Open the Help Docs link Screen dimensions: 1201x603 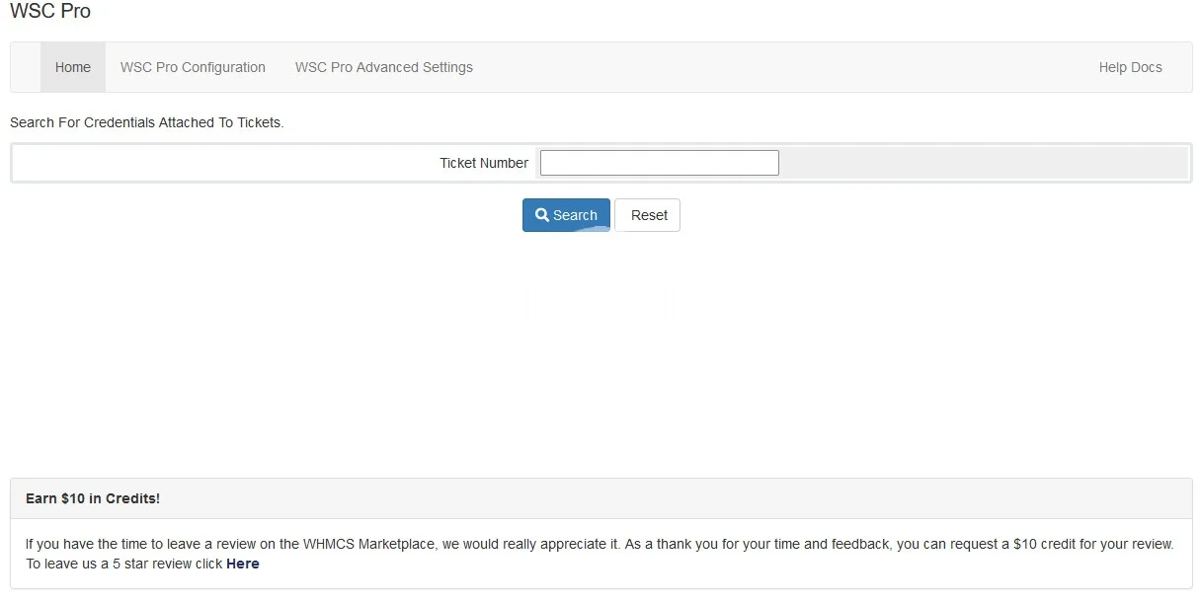1130,67
